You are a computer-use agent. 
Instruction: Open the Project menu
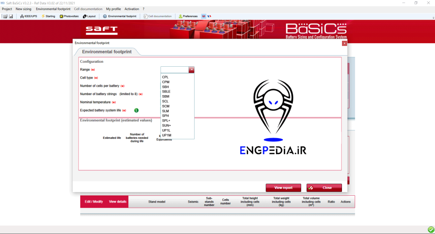(x=7, y=9)
